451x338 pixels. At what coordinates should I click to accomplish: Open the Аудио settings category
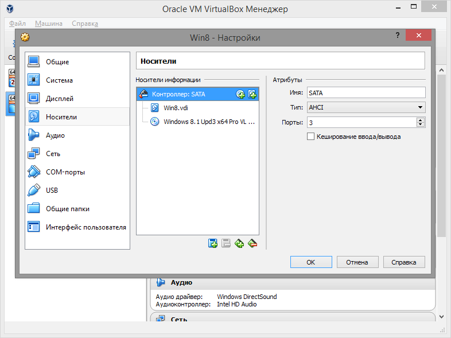[77, 135]
